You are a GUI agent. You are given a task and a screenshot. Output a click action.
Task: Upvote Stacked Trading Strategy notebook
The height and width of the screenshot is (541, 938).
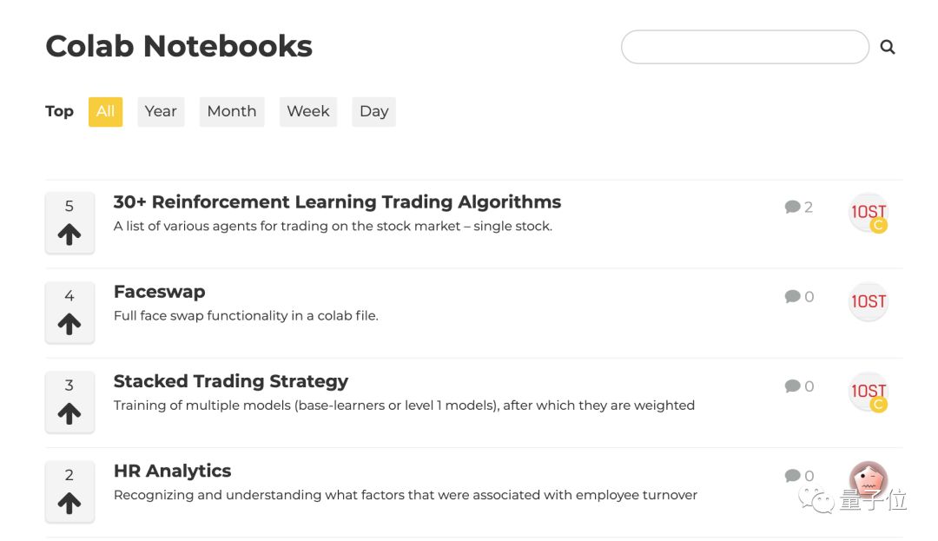[x=69, y=413]
